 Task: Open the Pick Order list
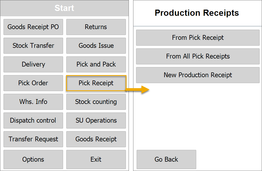pyautogui.click(x=33, y=83)
